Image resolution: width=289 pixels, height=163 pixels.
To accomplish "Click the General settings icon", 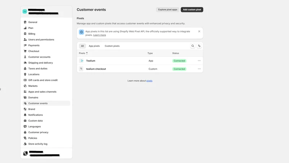I will [x=25, y=22].
